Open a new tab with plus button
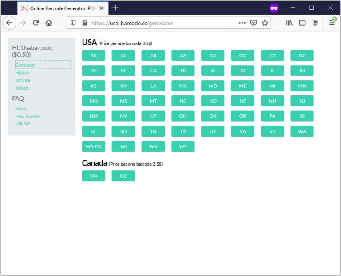Image resolution: width=341 pixels, height=276 pixels. click(115, 8)
